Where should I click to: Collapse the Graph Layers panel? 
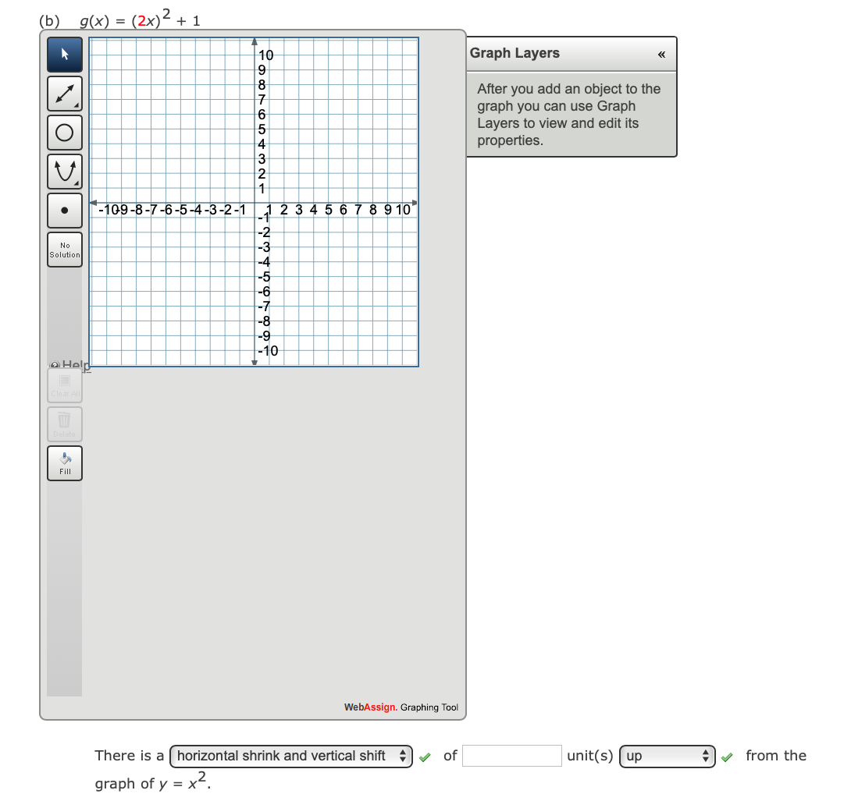pos(661,54)
